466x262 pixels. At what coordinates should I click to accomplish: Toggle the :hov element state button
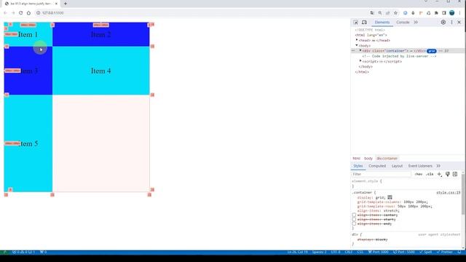419,174
